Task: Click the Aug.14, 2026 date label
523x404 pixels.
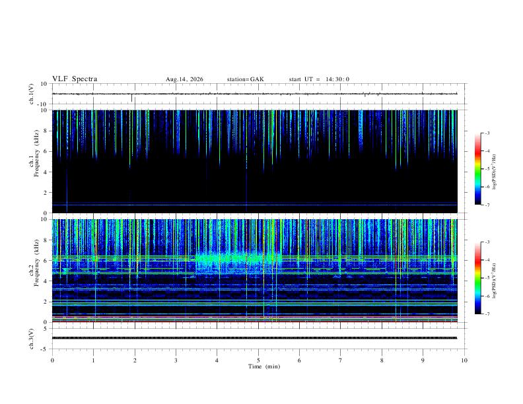Action: [x=184, y=79]
